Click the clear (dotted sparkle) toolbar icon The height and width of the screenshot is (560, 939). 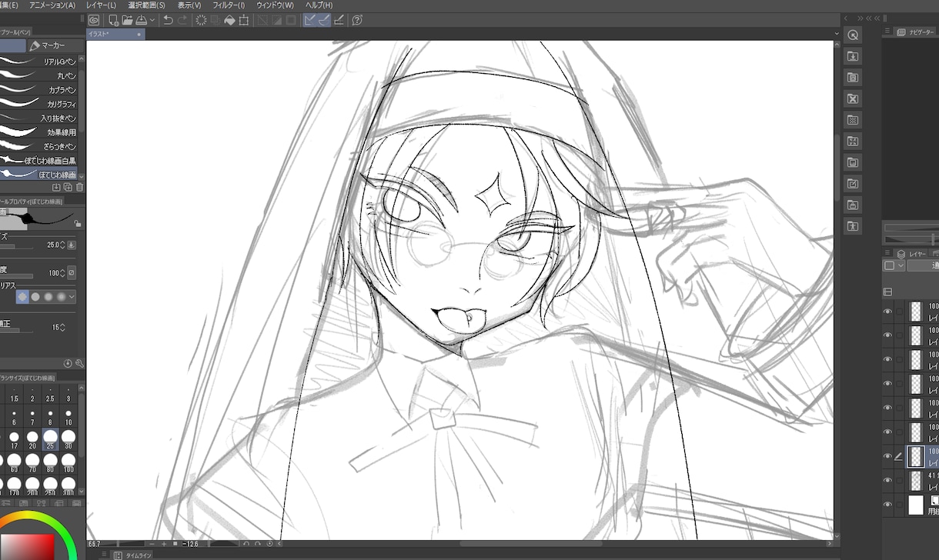pyautogui.click(x=201, y=20)
